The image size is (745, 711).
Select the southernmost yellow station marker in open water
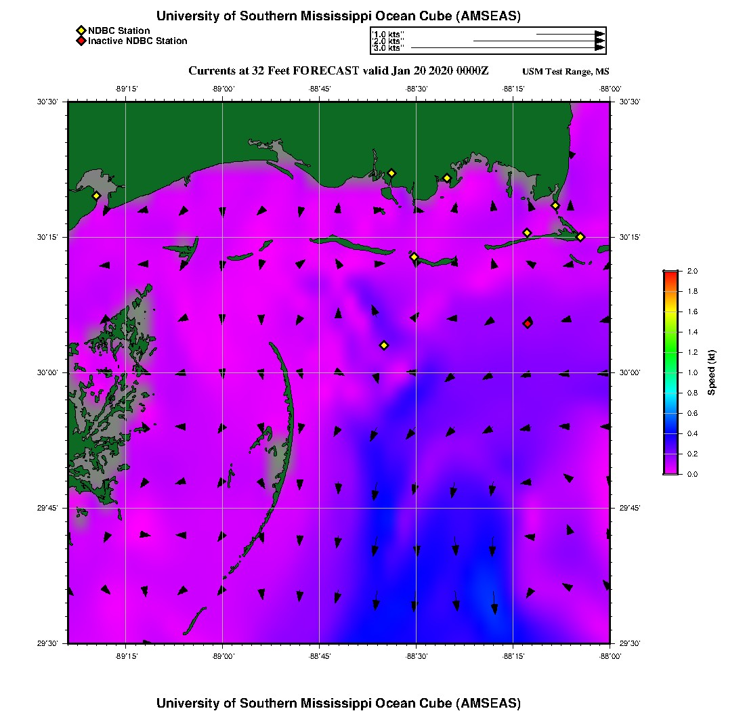384,345
